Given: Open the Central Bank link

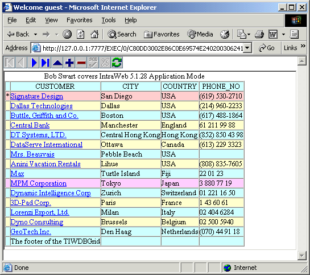Looking at the screenshot, I should (x=30, y=125).
